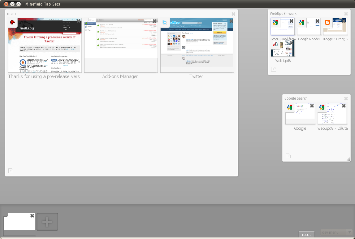Close the WebUpd8 - work group
This screenshot has height=239, width=355.
(x=346, y=14)
